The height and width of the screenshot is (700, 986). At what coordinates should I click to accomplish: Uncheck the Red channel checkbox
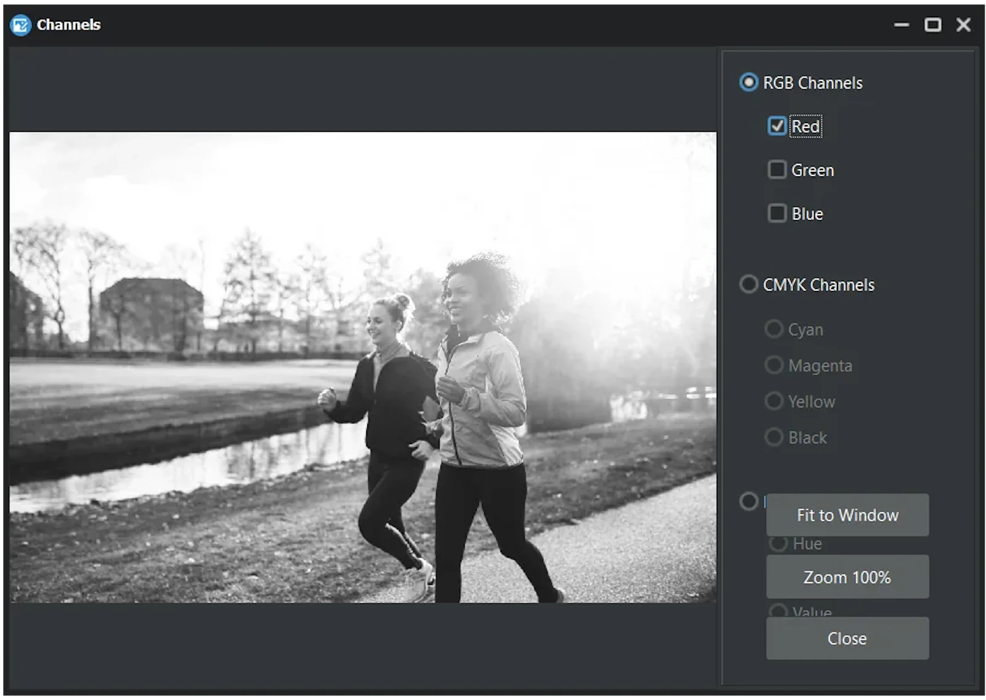(x=776, y=126)
